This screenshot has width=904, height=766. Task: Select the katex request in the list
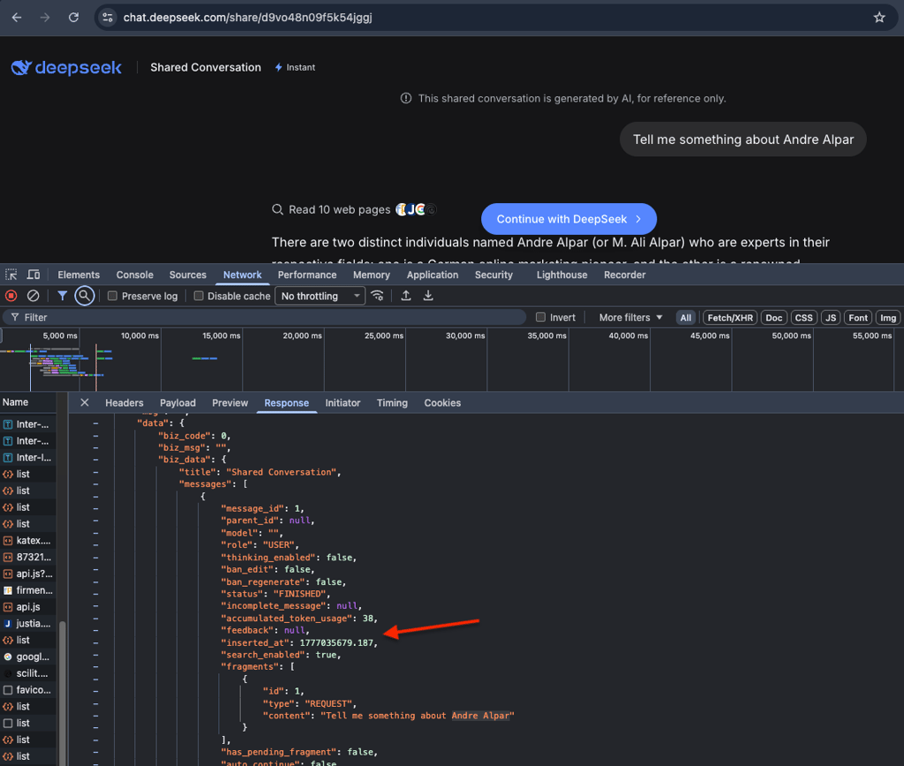point(28,540)
